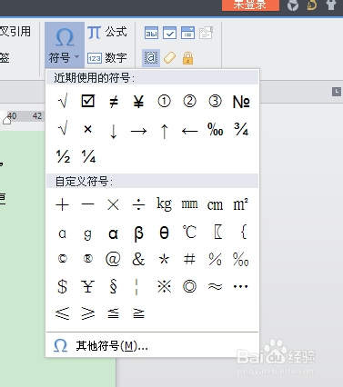Viewport: 343px width, 387px height.
Task: Open the 数字 (Number) insert tool
Action: pos(107,57)
